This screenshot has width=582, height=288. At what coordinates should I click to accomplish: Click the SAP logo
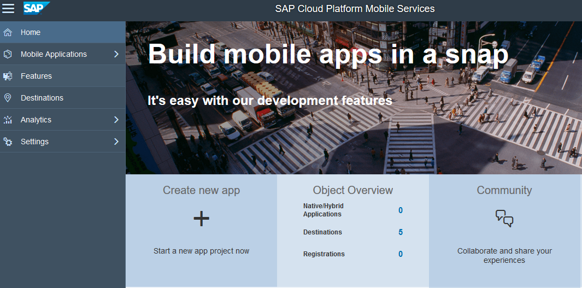[36, 8]
